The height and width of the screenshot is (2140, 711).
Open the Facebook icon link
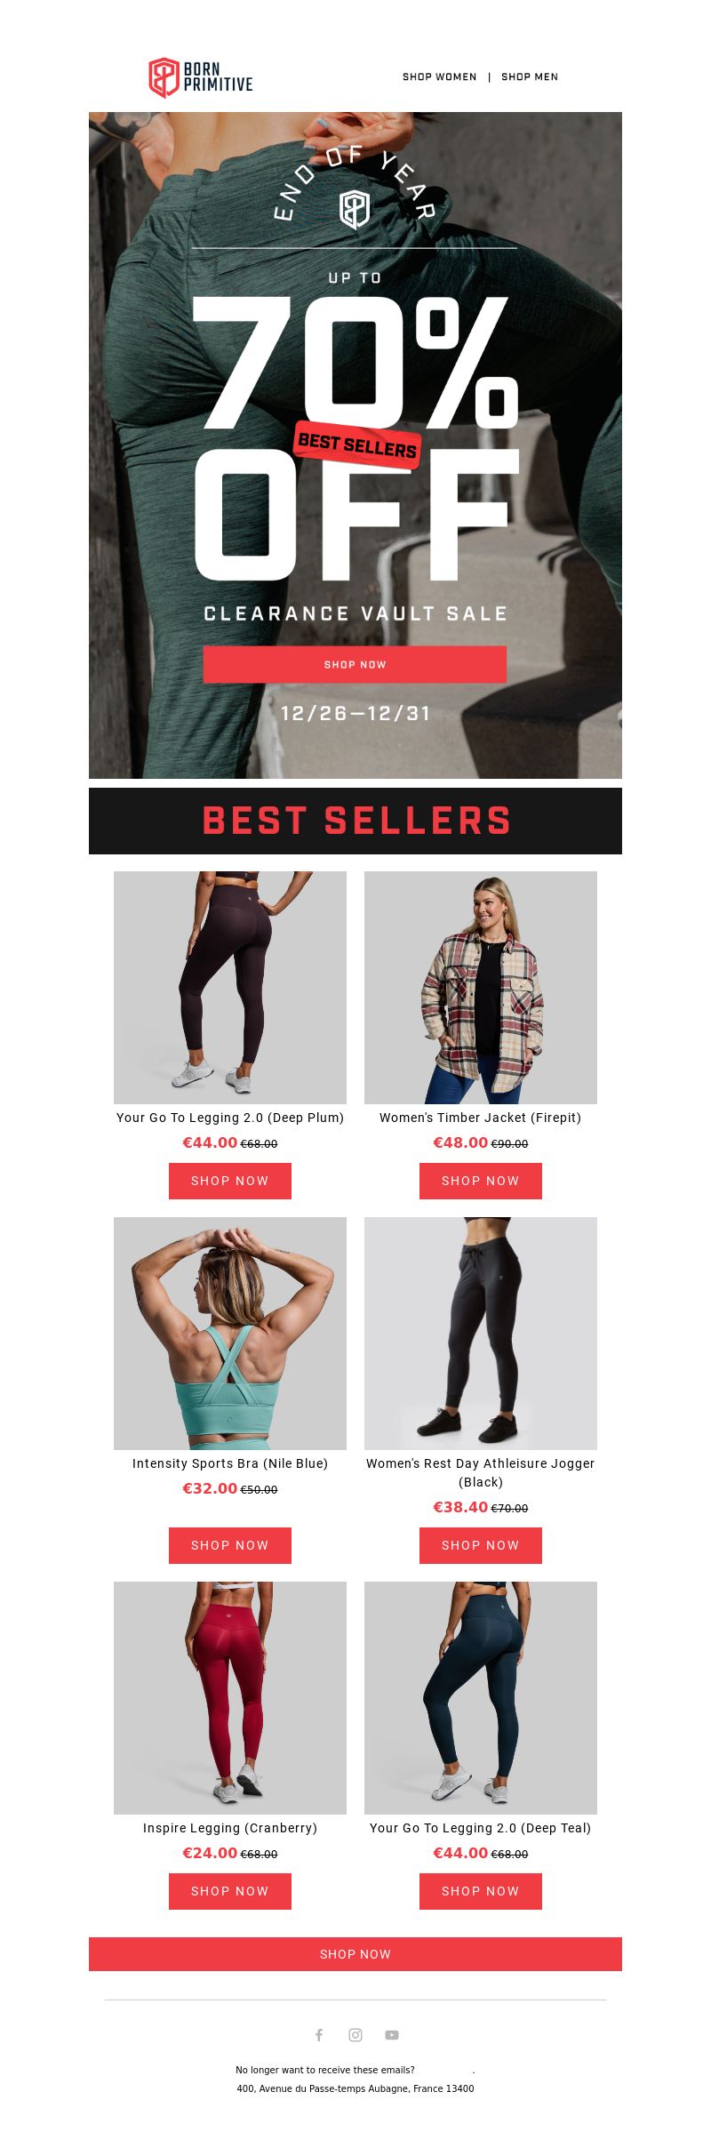[319, 2035]
